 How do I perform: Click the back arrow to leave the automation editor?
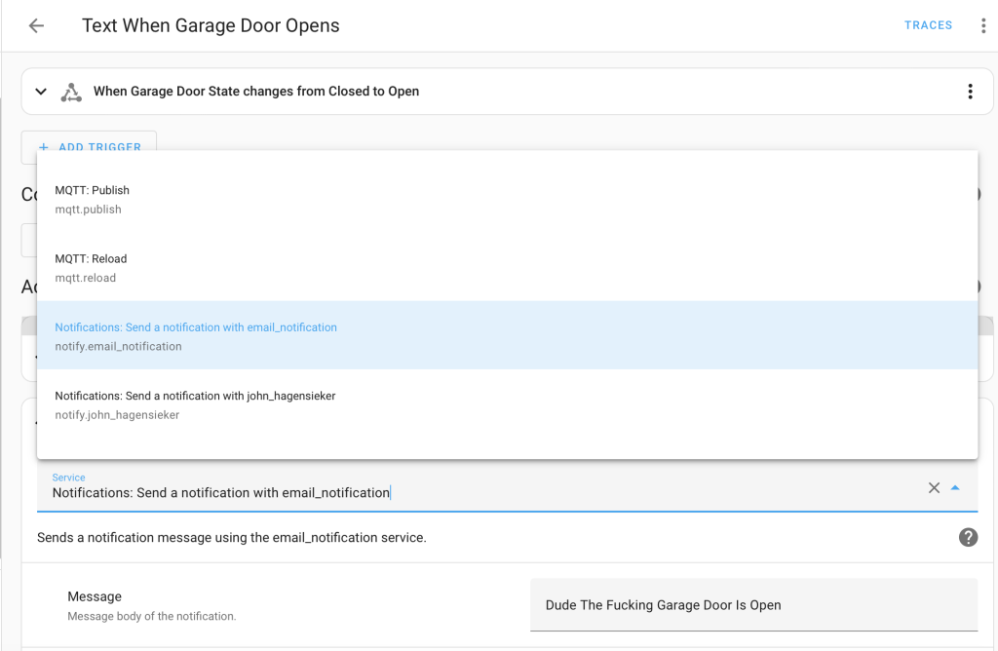[x=35, y=25]
